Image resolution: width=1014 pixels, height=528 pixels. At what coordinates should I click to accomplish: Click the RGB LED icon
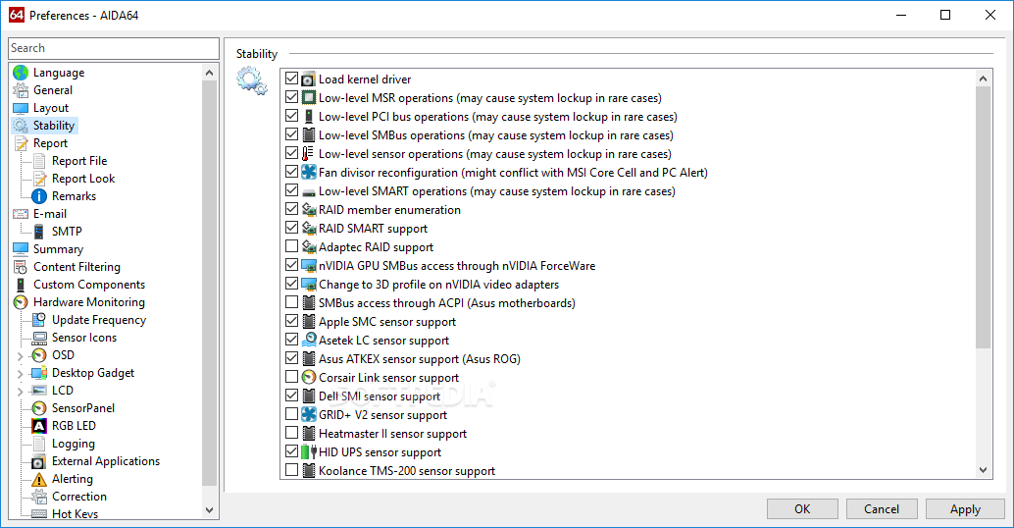[x=39, y=426]
